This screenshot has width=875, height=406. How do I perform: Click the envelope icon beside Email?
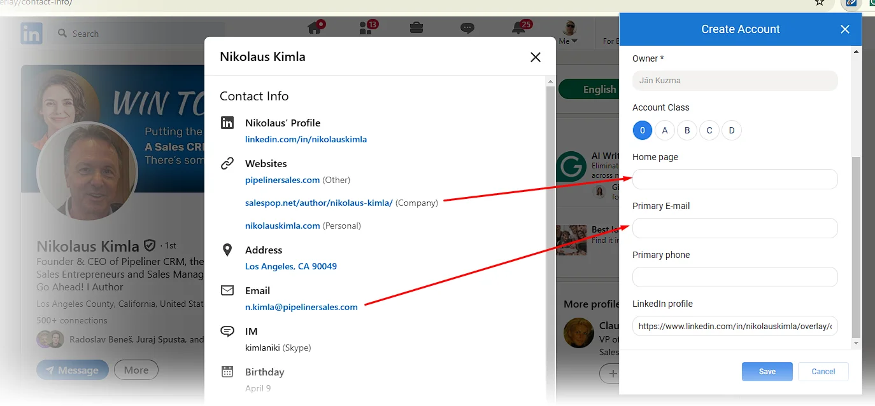pos(227,290)
